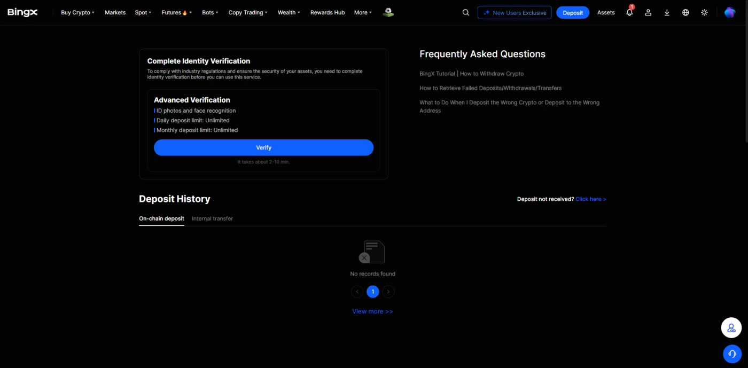Click the empty records document icon
Screen dimensions: 748x368
click(372, 252)
